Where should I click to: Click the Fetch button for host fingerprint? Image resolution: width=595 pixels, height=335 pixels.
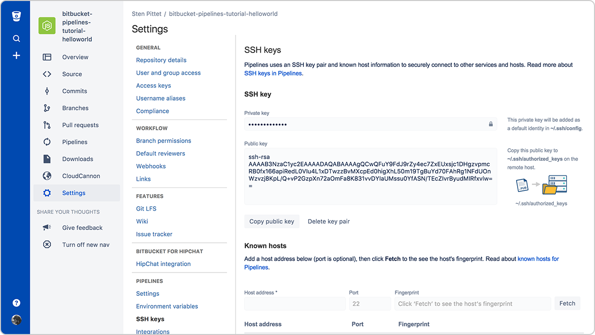click(x=567, y=303)
